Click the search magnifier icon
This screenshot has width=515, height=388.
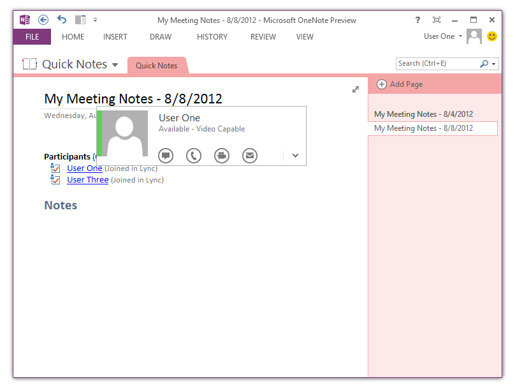484,63
